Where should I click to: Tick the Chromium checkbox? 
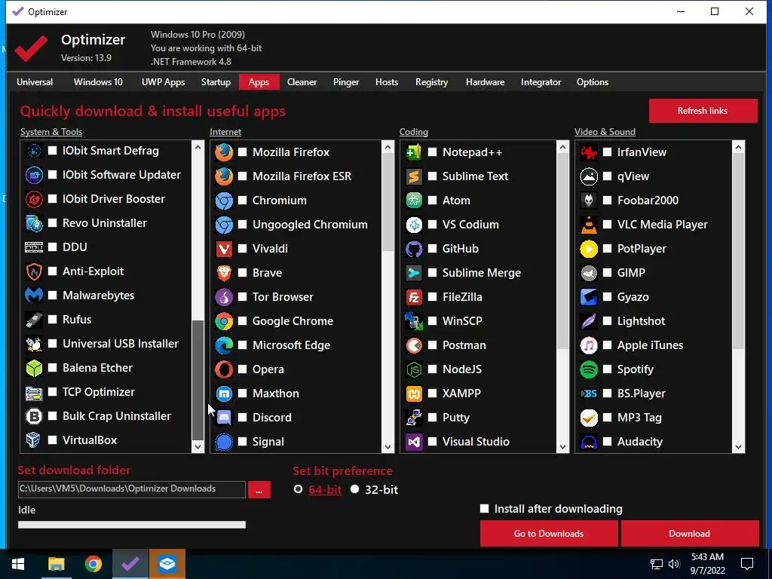click(243, 201)
